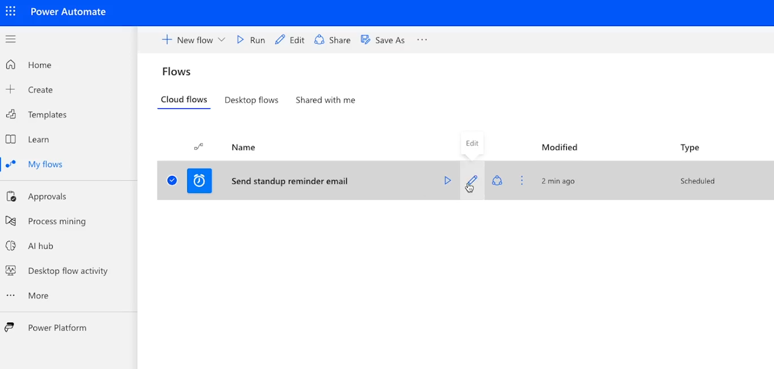
Task: Select My flows in sidebar
Action: pos(45,164)
